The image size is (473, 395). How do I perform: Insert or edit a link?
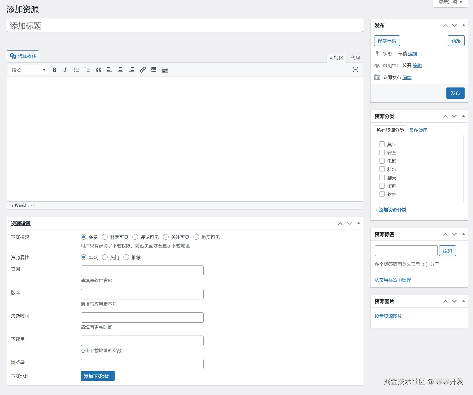pos(143,70)
